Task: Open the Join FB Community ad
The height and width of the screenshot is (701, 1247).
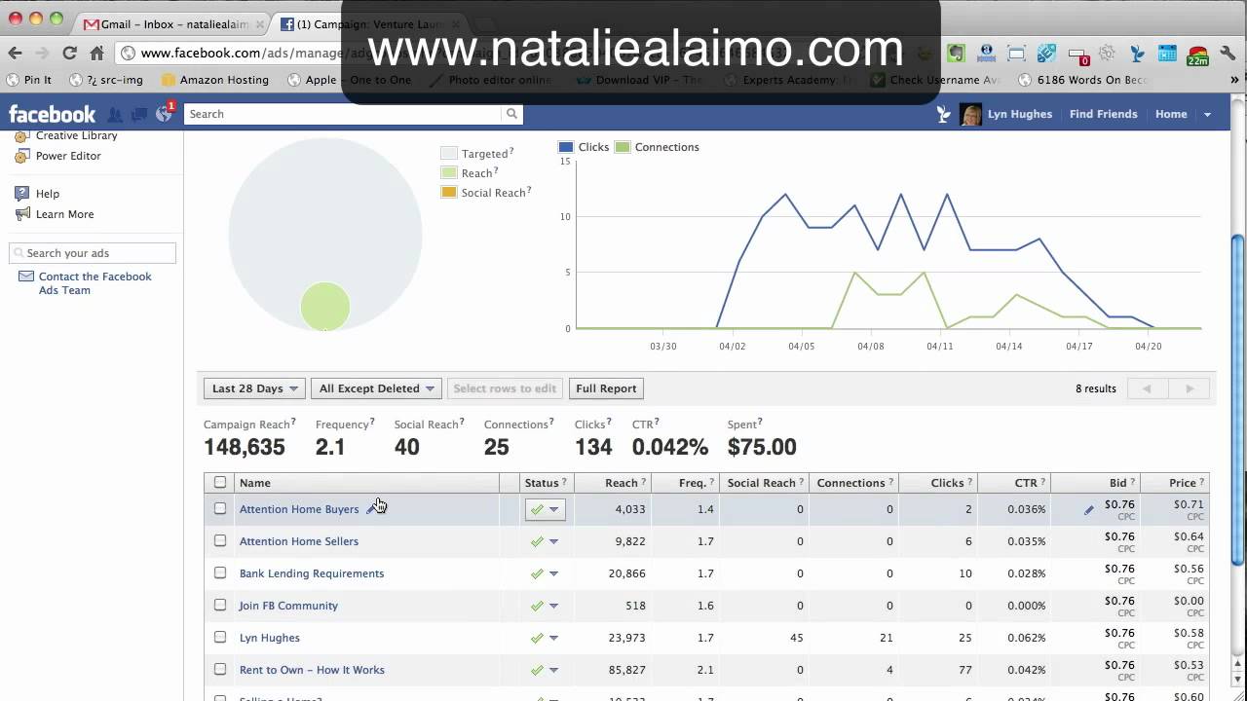Action: click(x=288, y=606)
